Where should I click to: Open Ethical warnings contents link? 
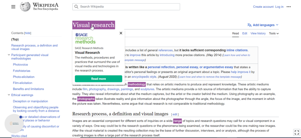click(22, 95)
